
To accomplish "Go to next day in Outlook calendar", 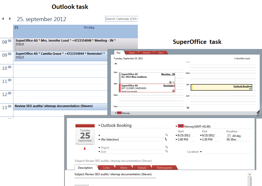I will coord(10,19).
